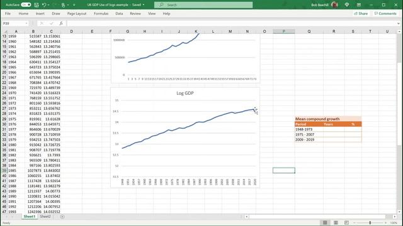Click the Share button
Viewport: 403px width, 226px height.
tap(361, 14)
